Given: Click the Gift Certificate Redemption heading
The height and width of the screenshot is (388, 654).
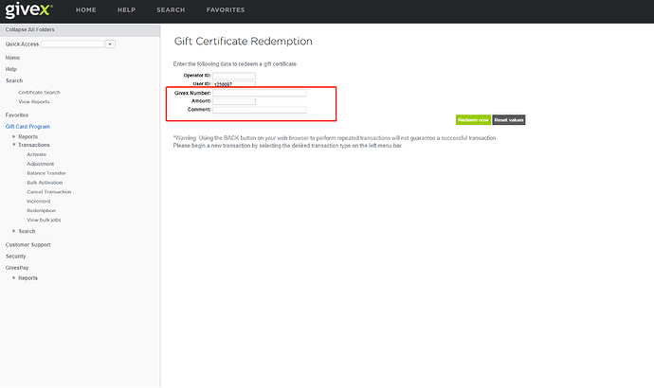Looking at the screenshot, I should 244,42.
